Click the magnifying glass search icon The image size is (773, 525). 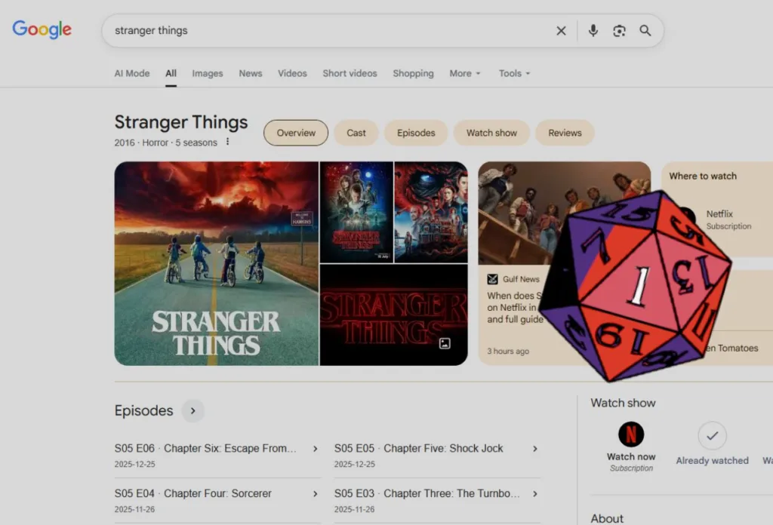[645, 31]
